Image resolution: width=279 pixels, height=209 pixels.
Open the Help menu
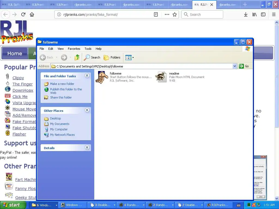(x=98, y=49)
